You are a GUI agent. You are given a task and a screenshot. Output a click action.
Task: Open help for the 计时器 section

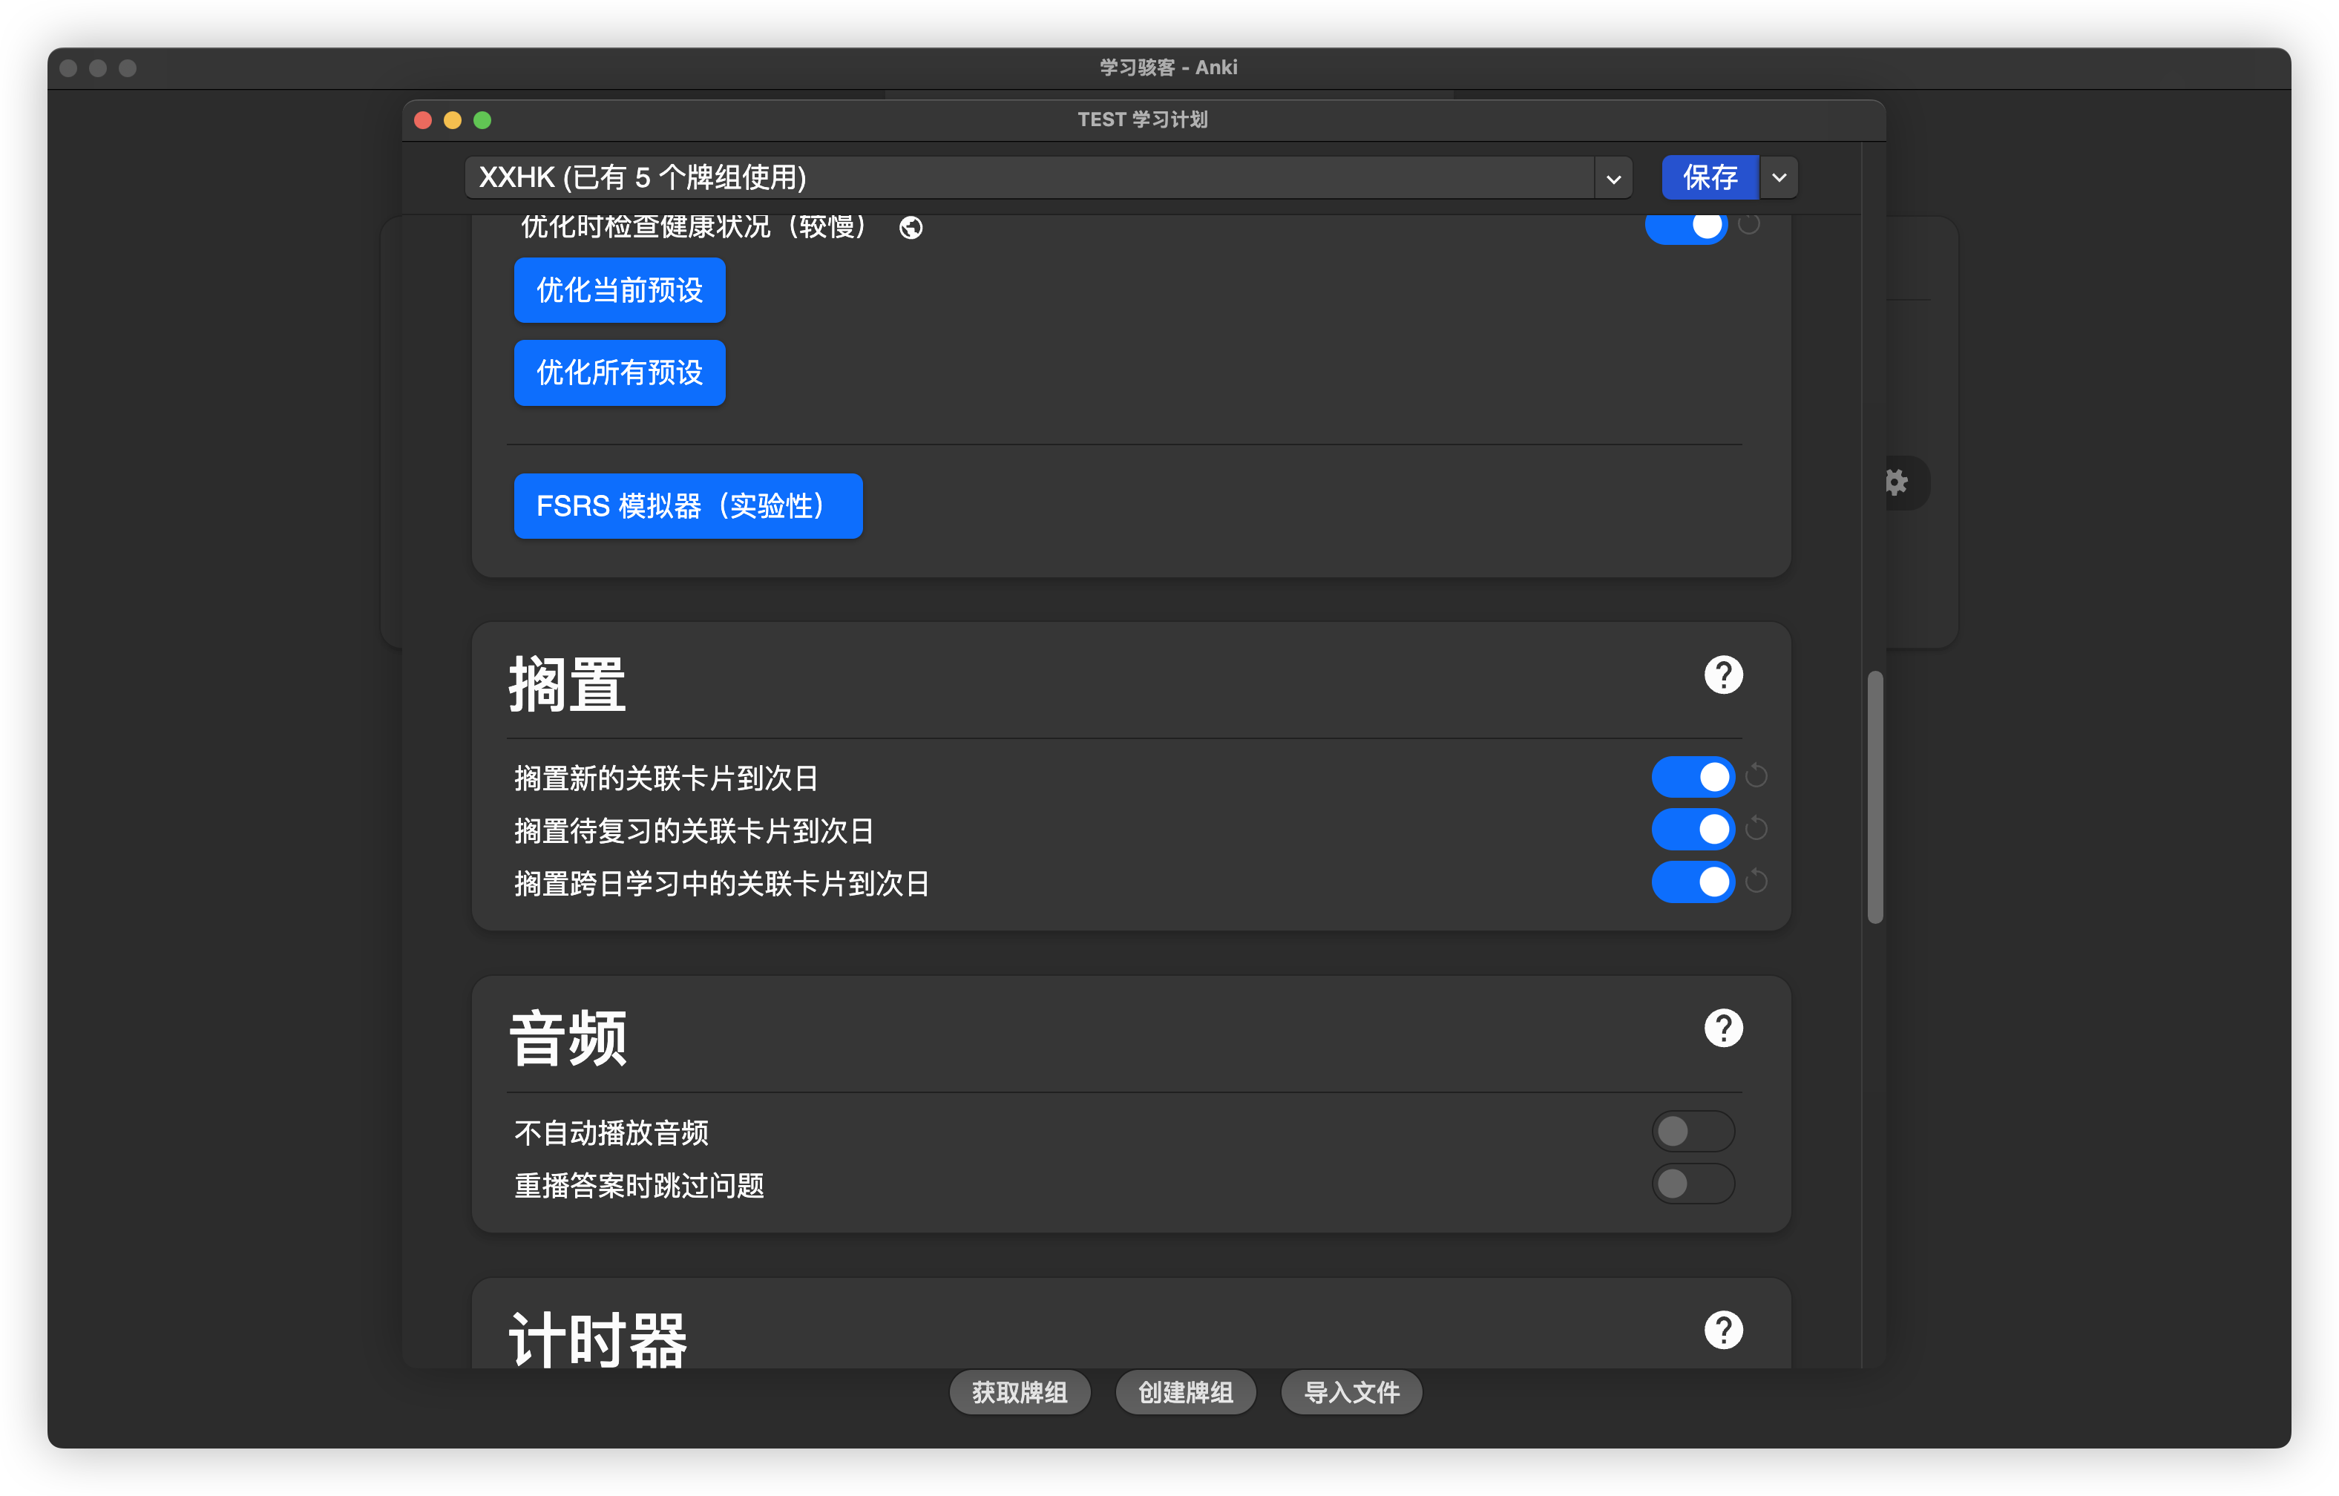[x=1722, y=1330]
